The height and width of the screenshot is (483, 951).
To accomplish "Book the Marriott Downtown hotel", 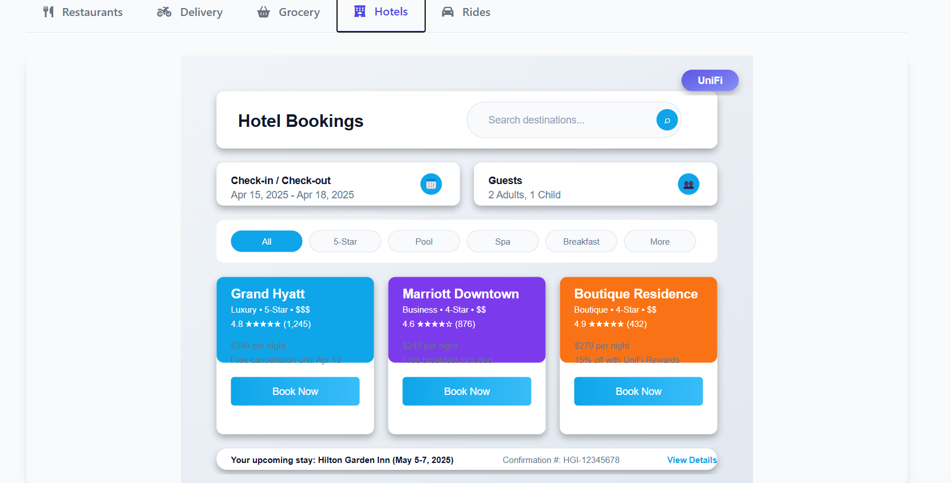I will 467,392.
